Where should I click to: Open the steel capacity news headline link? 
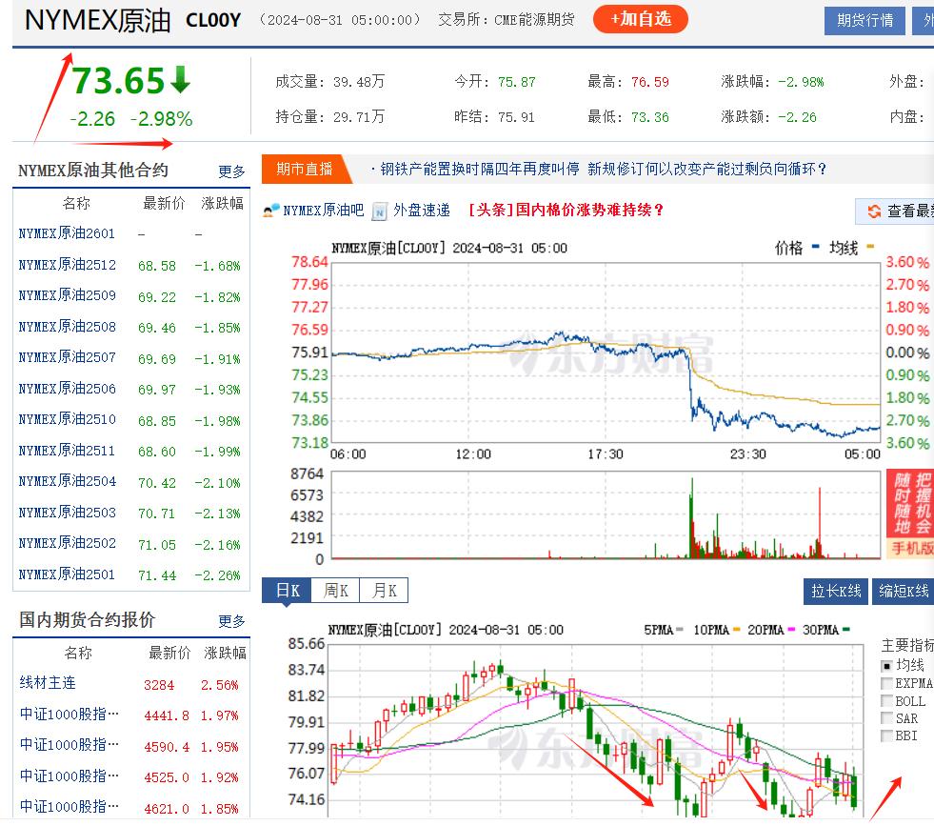(603, 170)
